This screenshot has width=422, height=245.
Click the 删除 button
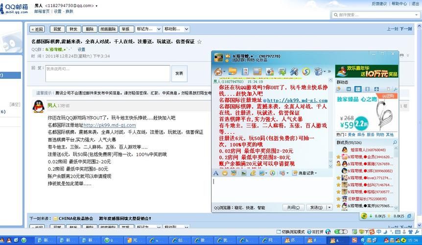[x=90, y=29]
